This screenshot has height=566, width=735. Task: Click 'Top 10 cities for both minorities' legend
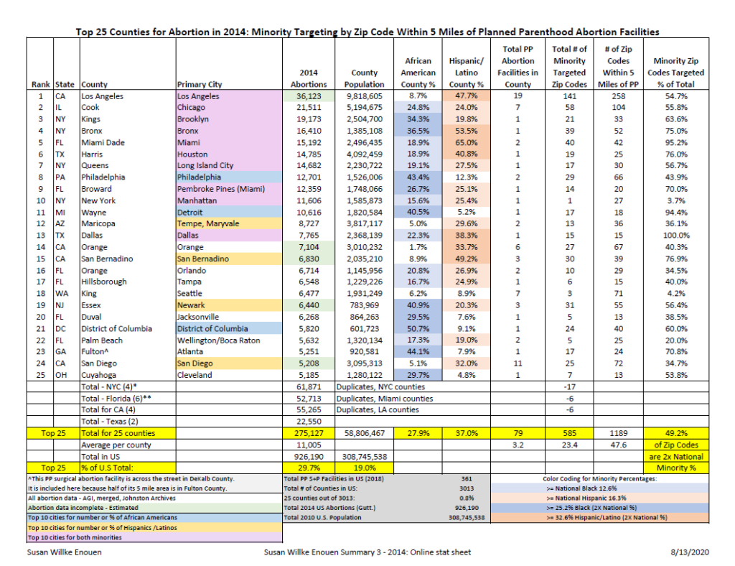pyautogui.click(x=155, y=537)
